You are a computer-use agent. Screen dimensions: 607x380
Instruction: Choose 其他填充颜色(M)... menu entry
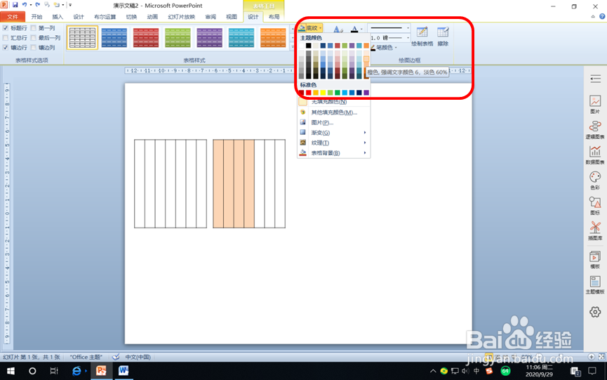click(x=334, y=112)
